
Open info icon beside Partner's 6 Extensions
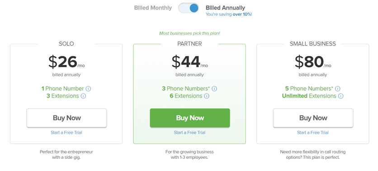pyautogui.click(x=207, y=96)
